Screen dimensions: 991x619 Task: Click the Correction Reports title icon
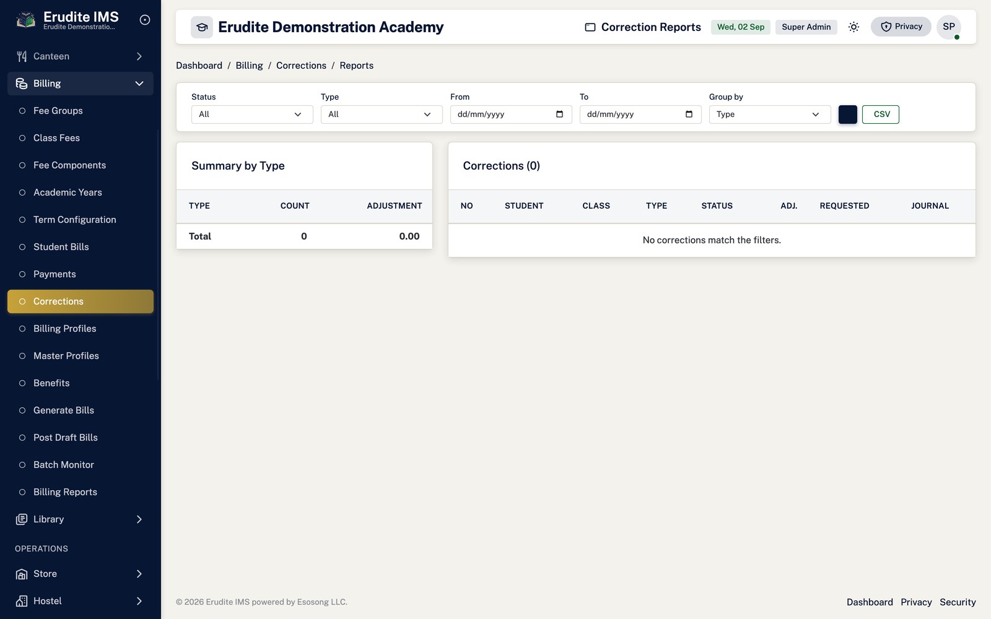click(590, 27)
